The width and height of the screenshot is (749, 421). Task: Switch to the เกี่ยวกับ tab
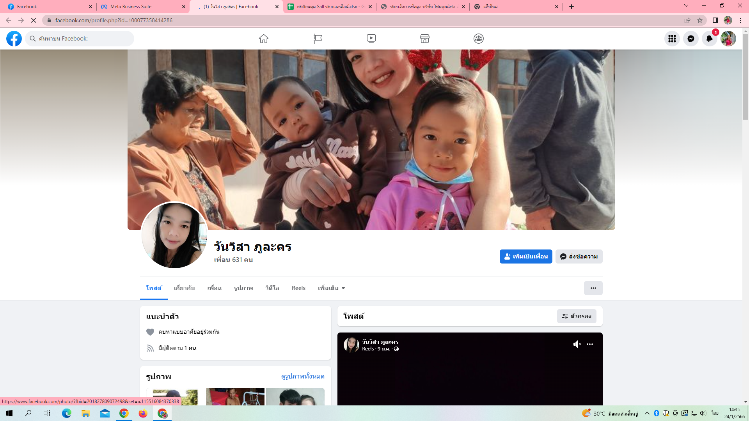tap(184, 288)
